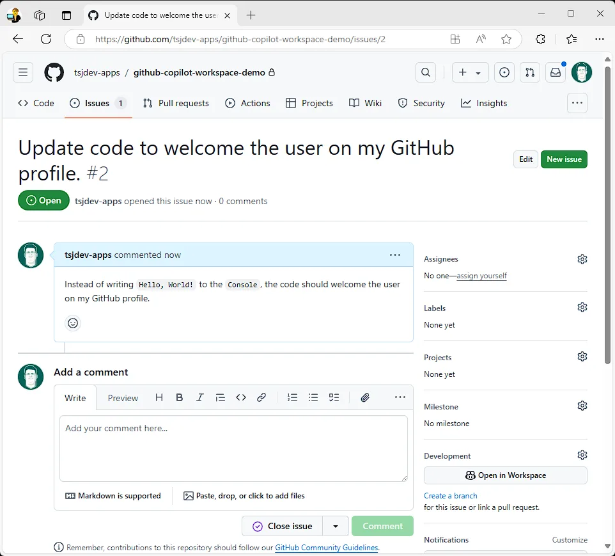Click the Open in Workspace button

point(505,475)
